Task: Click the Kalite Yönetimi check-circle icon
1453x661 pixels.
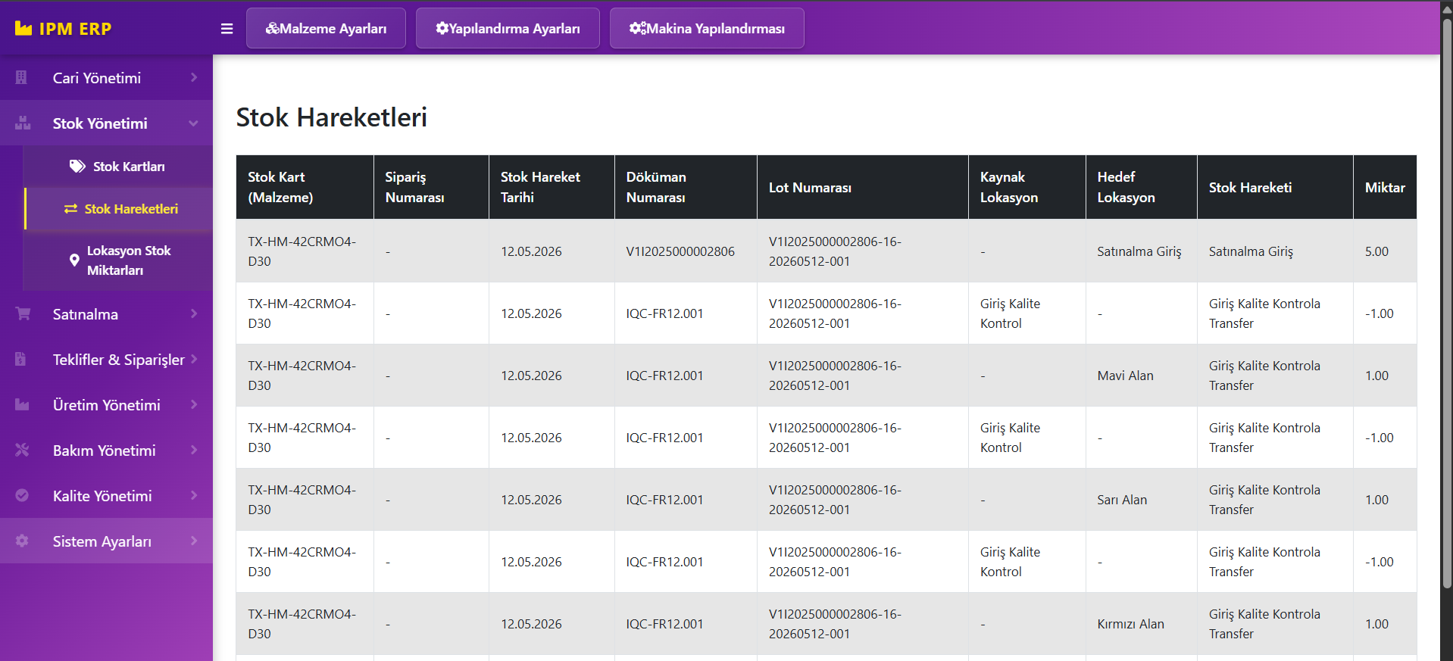Action: click(22, 495)
